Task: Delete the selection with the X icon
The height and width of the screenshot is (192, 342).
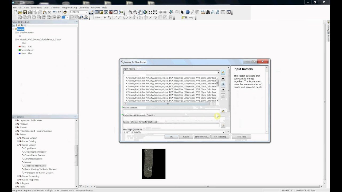Action: pyautogui.click(x=49, y=12)
